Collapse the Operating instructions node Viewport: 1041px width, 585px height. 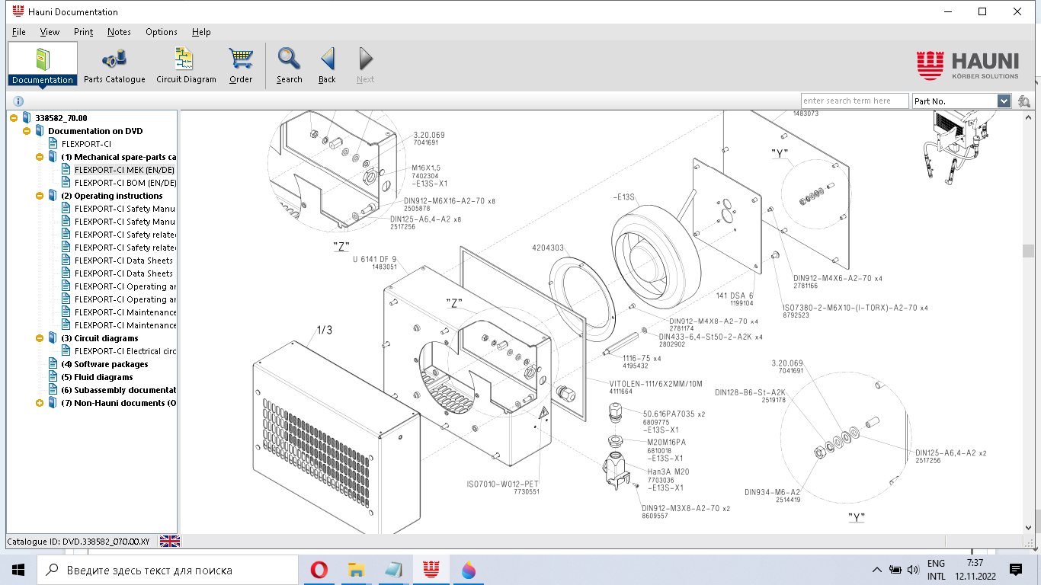[x=40, y=196]
